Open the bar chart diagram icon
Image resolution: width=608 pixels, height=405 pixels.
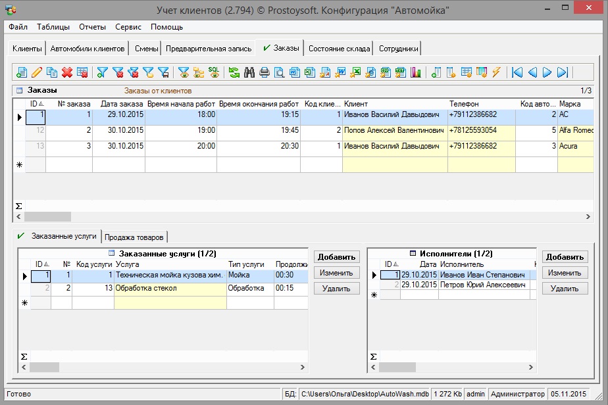pyautogui.click(x=415, y=72)
